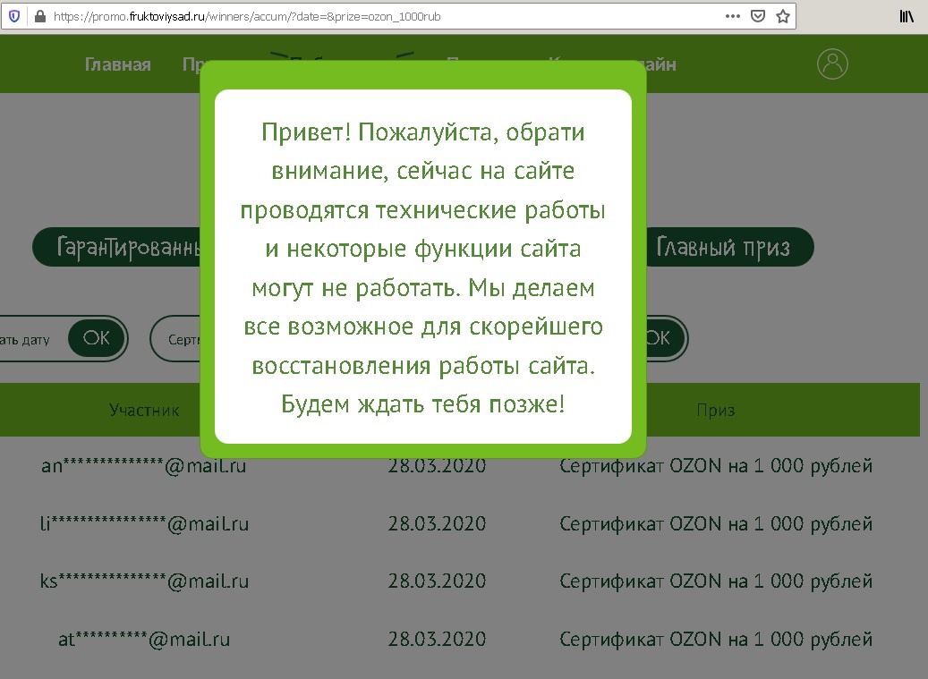
Task: Bookmark this page with the star icon
Action: (x=782, y=16)
